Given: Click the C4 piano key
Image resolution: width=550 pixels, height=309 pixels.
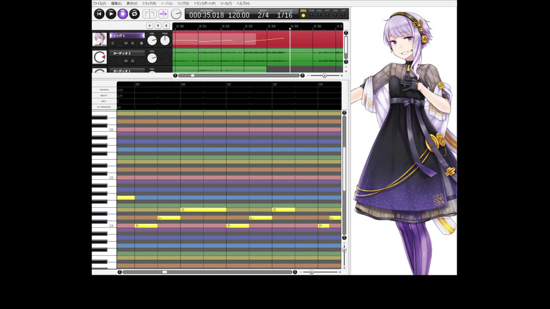Looking at the screenshot, I should 104,225.
